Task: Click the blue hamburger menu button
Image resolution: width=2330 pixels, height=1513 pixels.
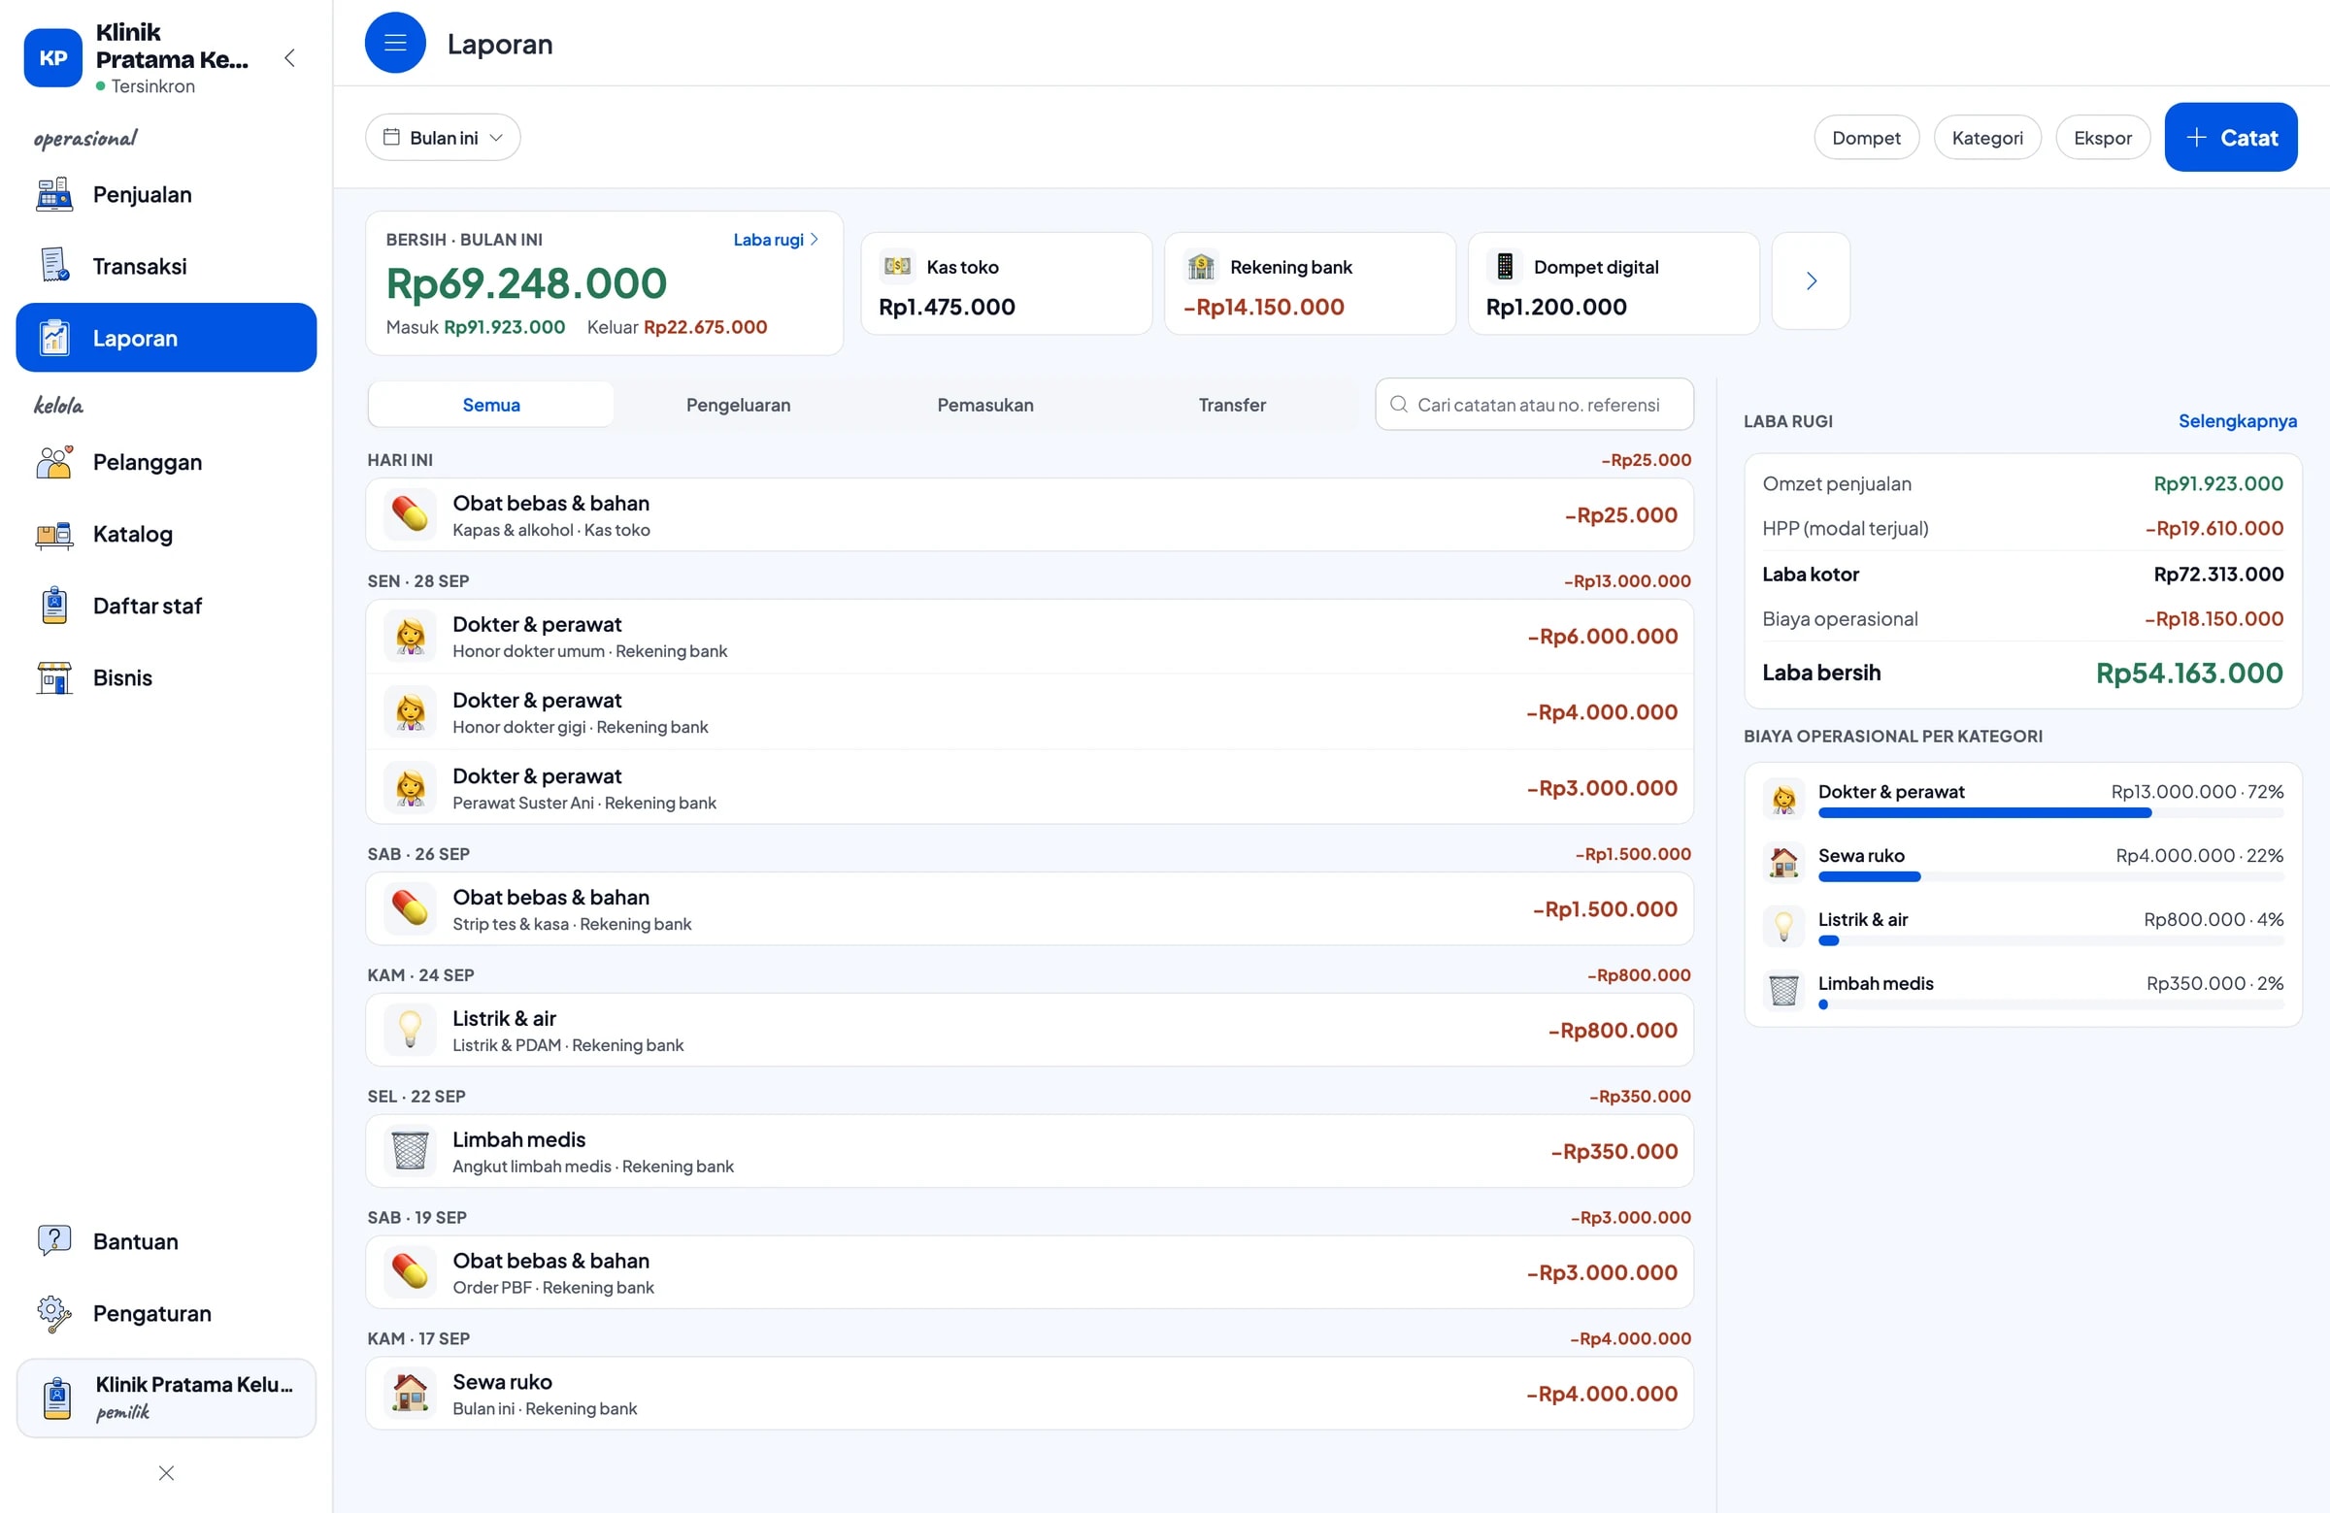Action: point(394,43)
